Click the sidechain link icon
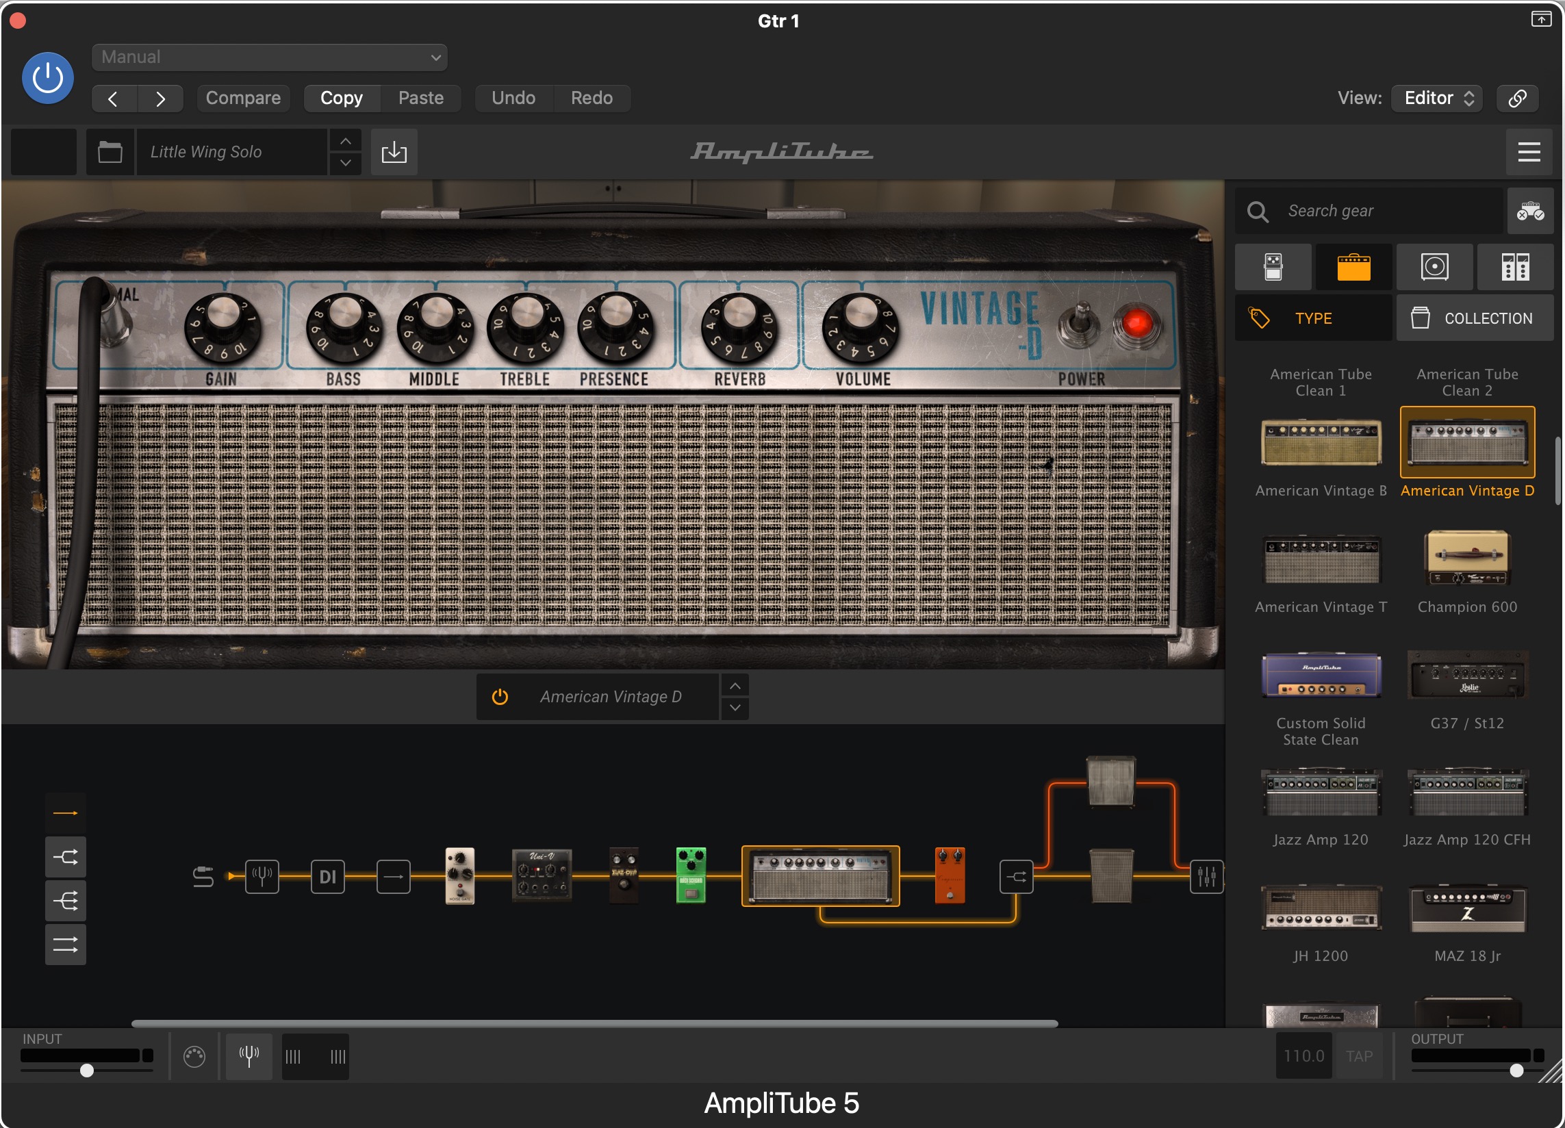 [x=1517, y=98]
